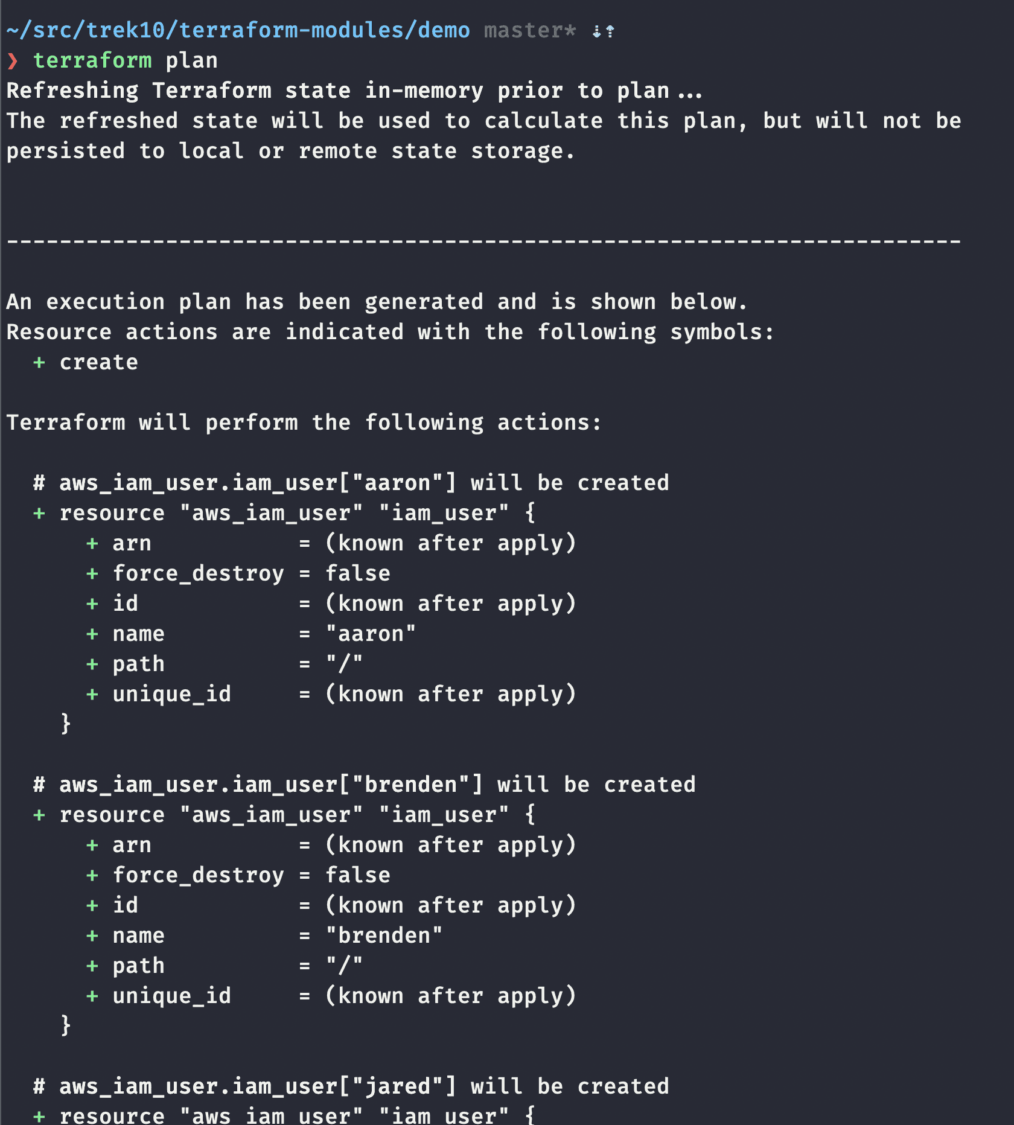Click the dashed horizontal separator line

483,241
